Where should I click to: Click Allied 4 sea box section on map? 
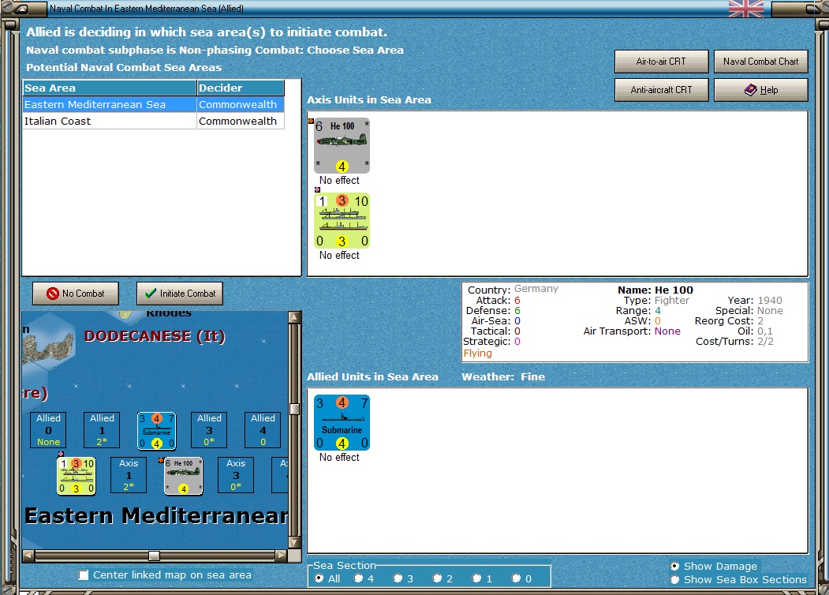(x=263, y=430)
